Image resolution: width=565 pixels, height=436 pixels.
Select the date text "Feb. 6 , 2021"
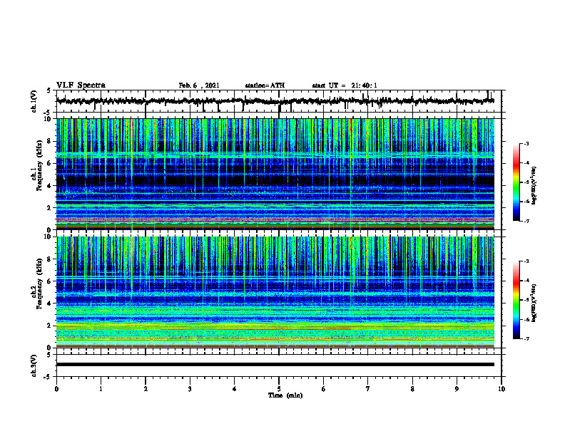coord(199,85)
